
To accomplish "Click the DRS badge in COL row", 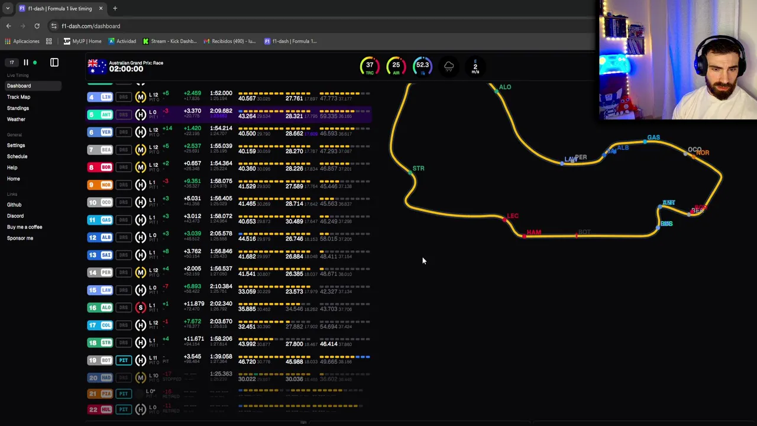I will 123,325.
